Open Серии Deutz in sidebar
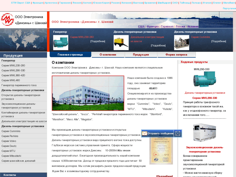Screen dimensions: 236x177 pyautogui.click(x=9, y=146)
